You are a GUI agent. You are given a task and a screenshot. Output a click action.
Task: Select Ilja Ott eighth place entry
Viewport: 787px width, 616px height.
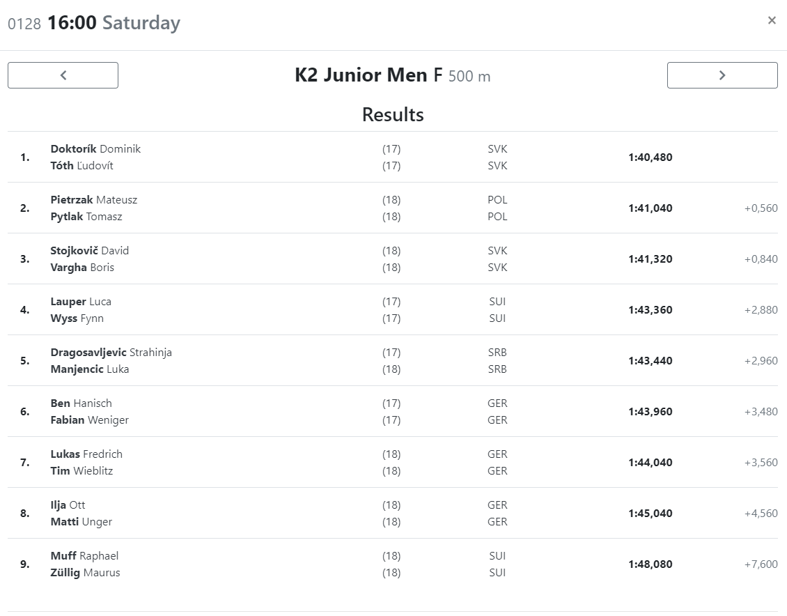pos(393,513)
